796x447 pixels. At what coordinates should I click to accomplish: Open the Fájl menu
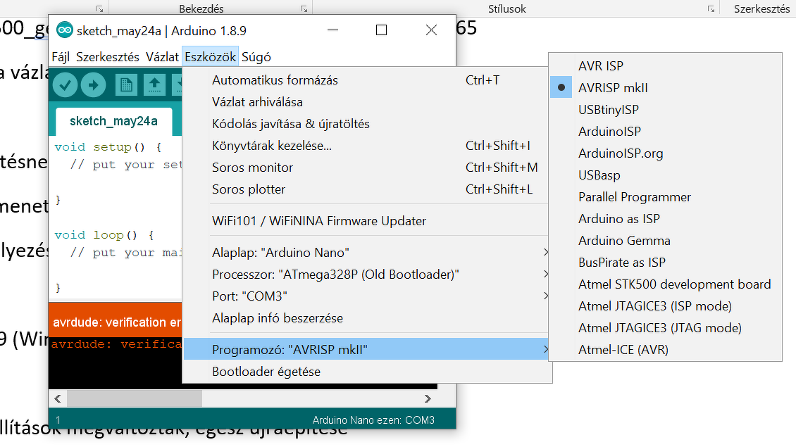pos(61,57)
